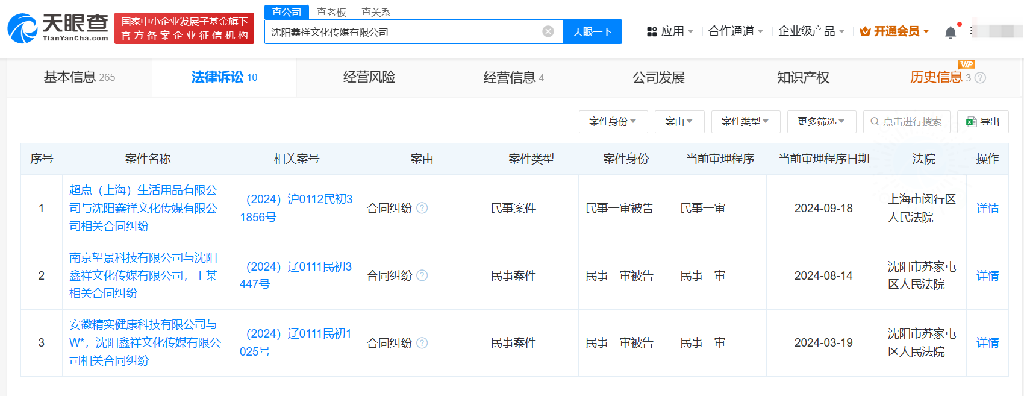Open the 应用 menu dropdown
Screen dimensions: 1024x396
point(670,31)
